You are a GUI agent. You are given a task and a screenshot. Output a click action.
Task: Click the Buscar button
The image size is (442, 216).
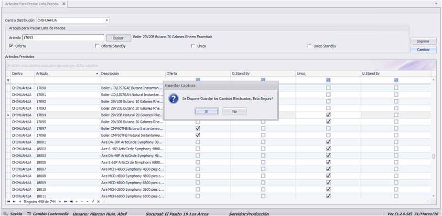[119, 38]
